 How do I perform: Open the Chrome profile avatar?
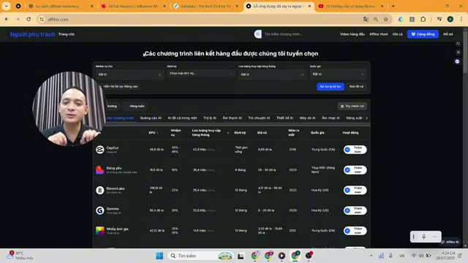pos(450,20)
